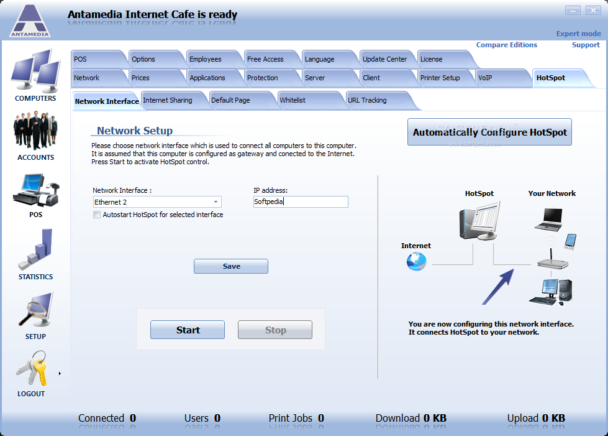Click the Stop HotSpot button

pos(275,330)
